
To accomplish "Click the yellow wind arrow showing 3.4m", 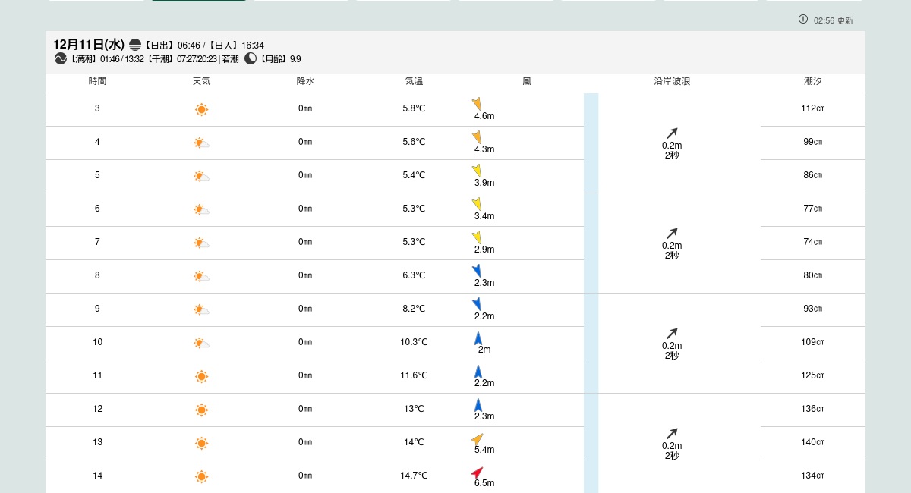I will click(477, 204).
